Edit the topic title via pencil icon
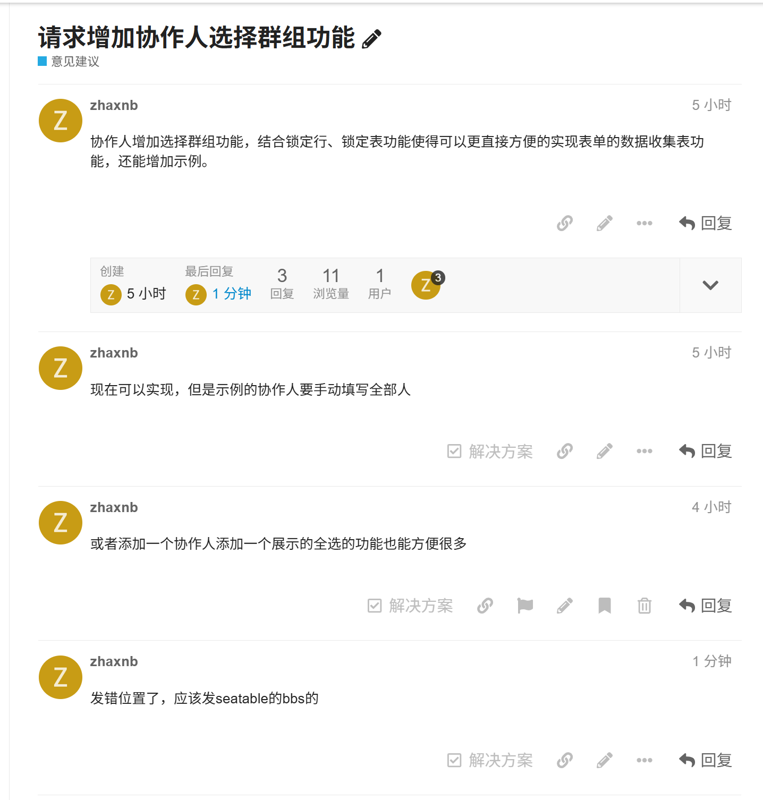The image size is (763, 800). (x=371, y=39)
